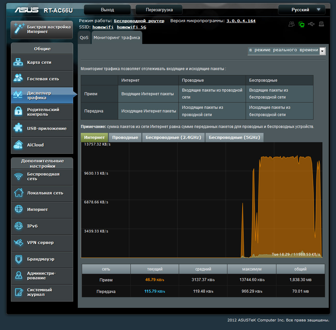
Task: Click the Прием total 1,838.30 MB cell
Action: (301, 280)
